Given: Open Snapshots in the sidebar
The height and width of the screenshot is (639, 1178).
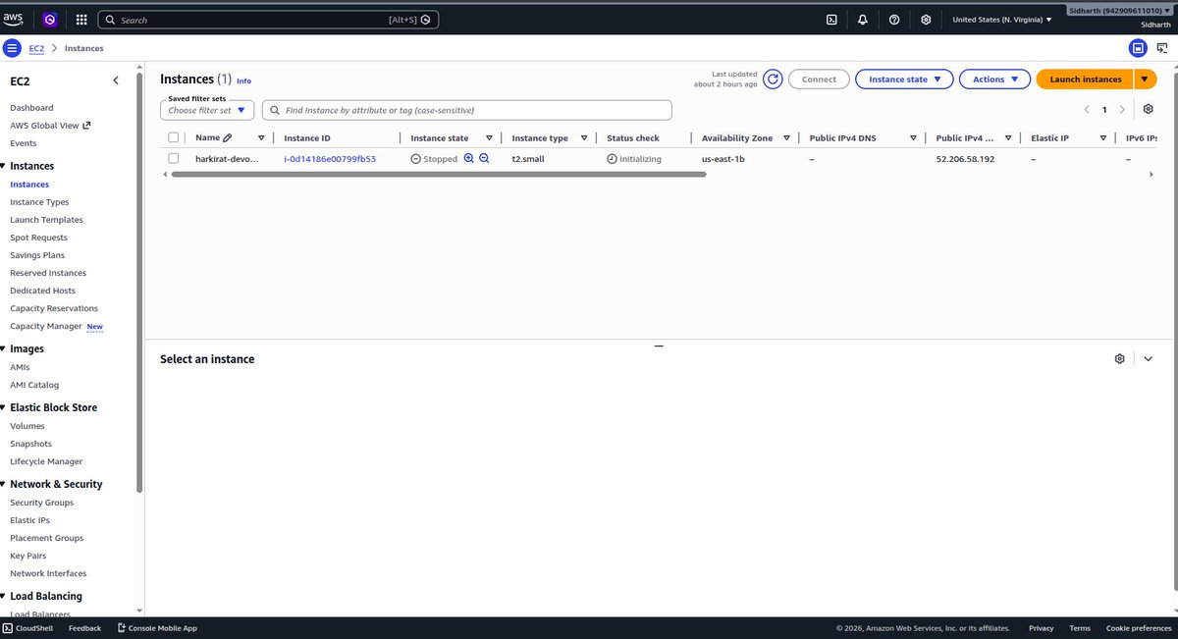Looking at the screenshot, I should click(30, 444).
